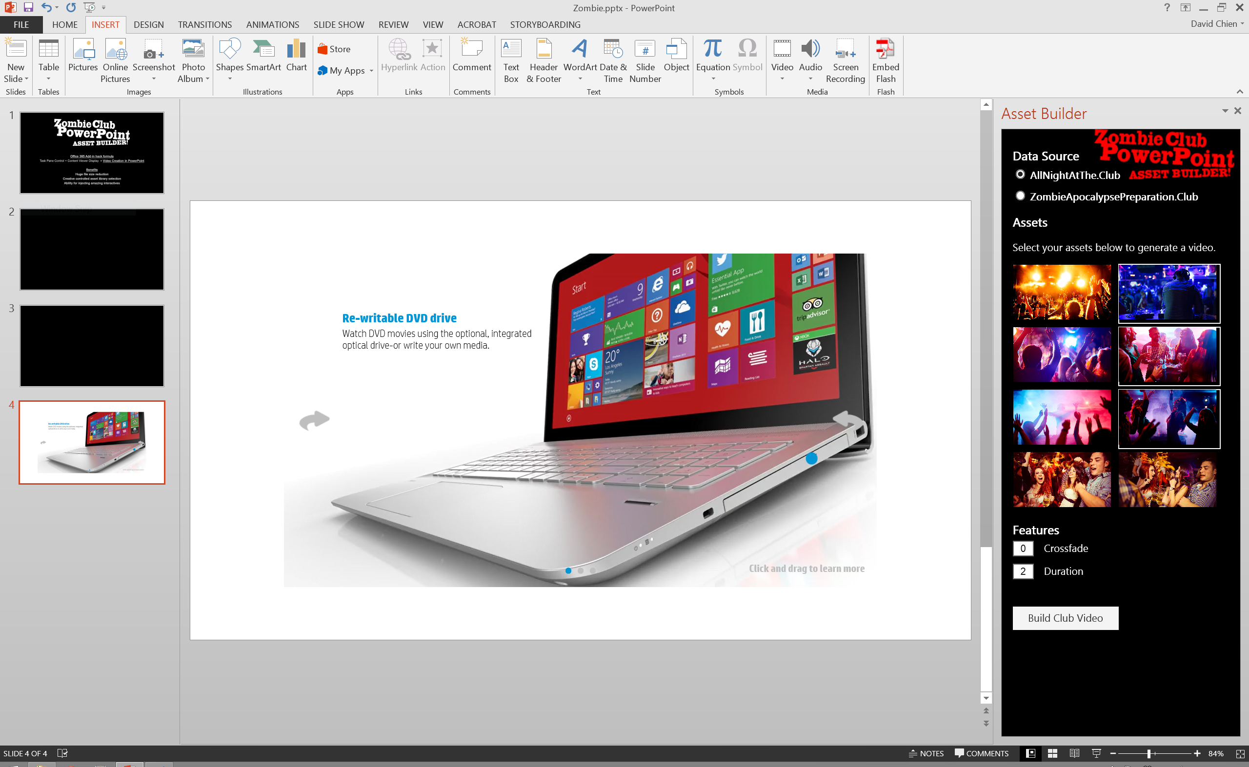
Task: Switch to Slide Sorter view in status bar
Action: pos(1052,753)
